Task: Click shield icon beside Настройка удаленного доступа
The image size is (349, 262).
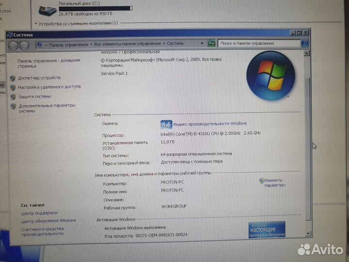Action: click(x=13, y=87)
